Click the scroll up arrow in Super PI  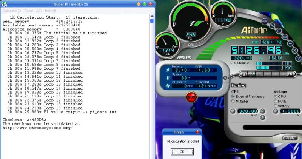pos(152,16)
